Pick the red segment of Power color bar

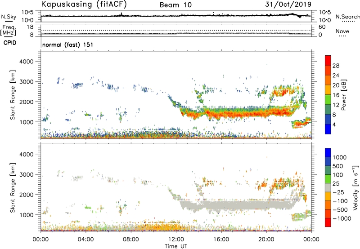328,60
